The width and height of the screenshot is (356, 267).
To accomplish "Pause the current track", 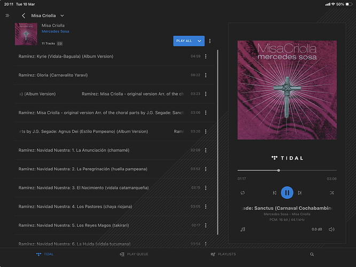I will point(287,193).
